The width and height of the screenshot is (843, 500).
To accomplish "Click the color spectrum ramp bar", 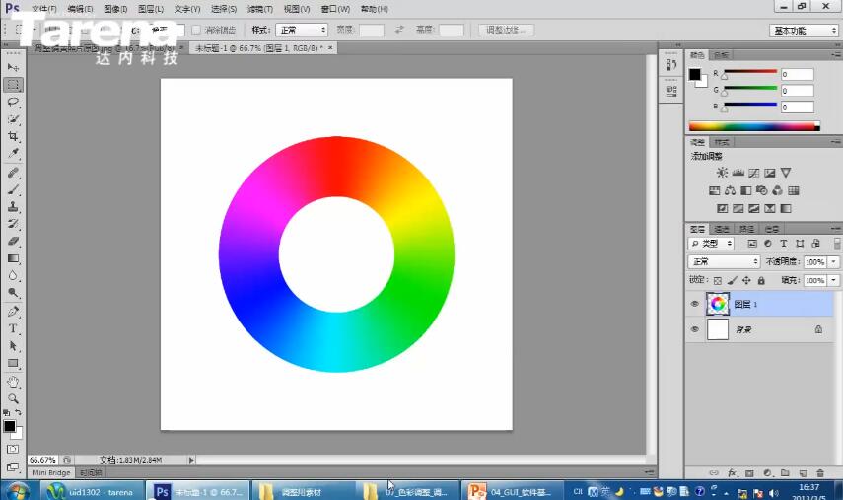I will tap(754, 126).
